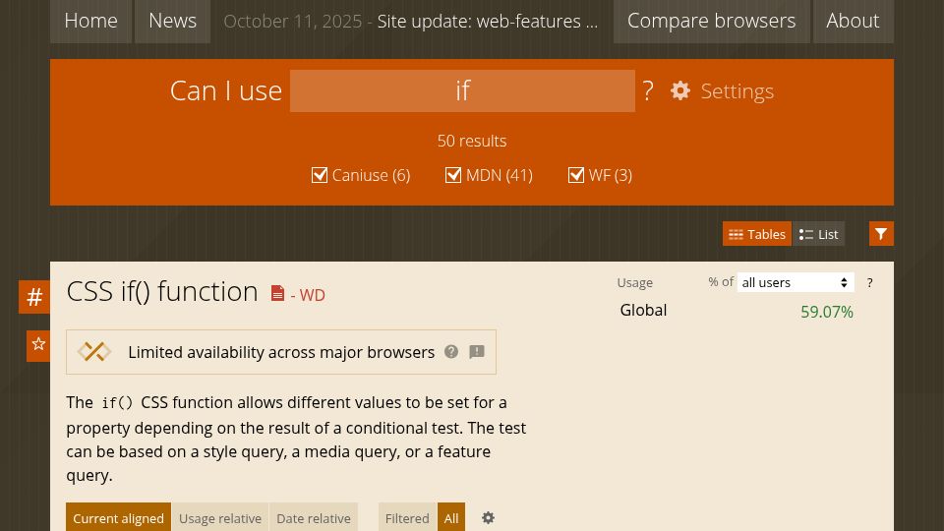Click the usage help question mark

click(x=869, y=283)
